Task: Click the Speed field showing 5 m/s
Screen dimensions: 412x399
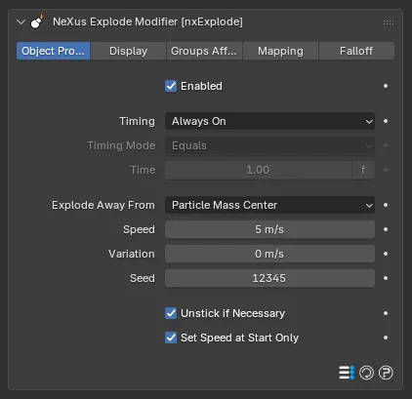Action: [269, 229]
